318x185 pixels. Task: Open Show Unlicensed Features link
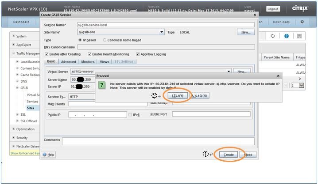point(25,153)
